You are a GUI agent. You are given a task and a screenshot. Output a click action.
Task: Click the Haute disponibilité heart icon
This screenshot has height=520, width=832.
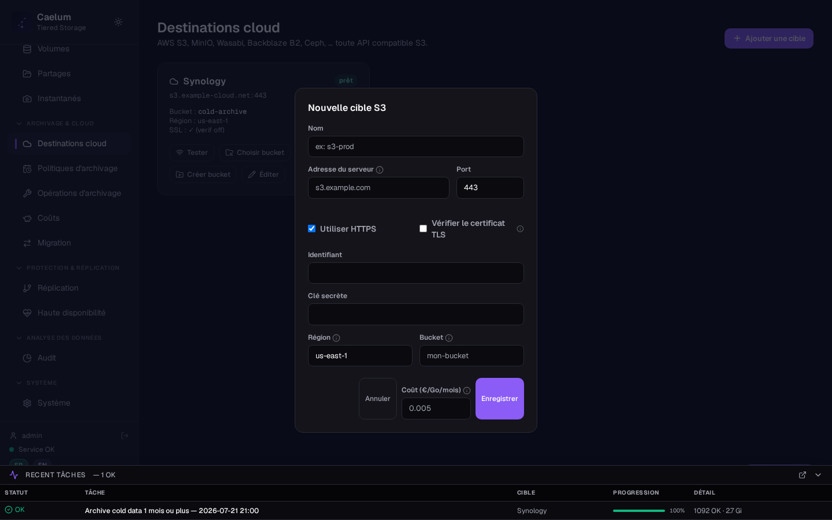click(x=27, y=313)
